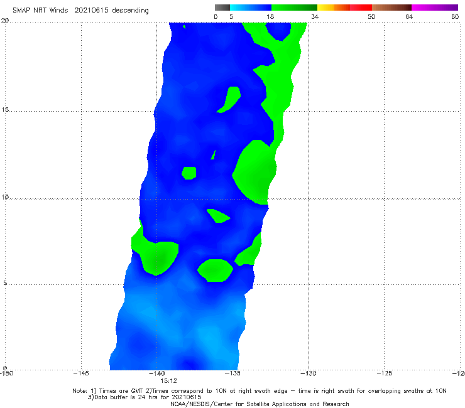The image size is (465, 408).
Task: Click the magenta segment of the color bar
Action: pyautogui.click(x=434, y=8)
